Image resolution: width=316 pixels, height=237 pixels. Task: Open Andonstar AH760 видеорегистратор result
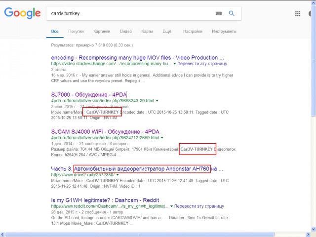pos(137,169)
